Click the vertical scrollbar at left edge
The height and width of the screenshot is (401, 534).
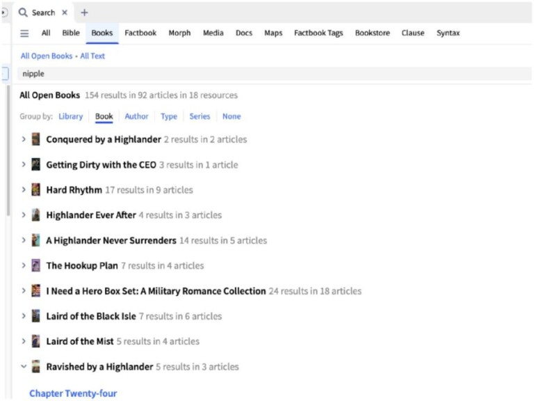[8, 150]
